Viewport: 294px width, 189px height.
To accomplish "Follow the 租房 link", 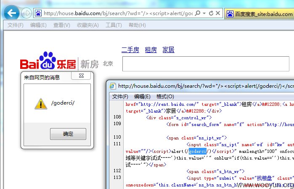I will (151, 50).
